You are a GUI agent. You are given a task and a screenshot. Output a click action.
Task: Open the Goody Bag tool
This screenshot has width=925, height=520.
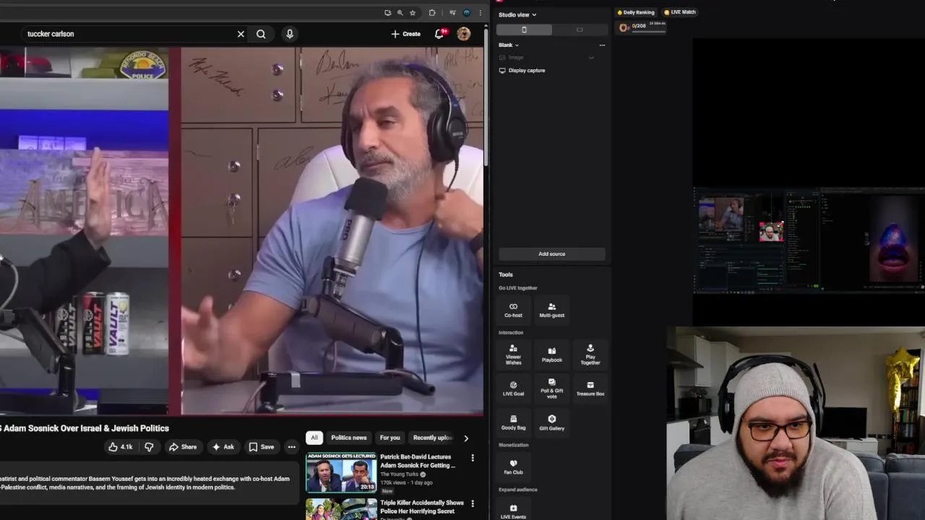(513, 422)
